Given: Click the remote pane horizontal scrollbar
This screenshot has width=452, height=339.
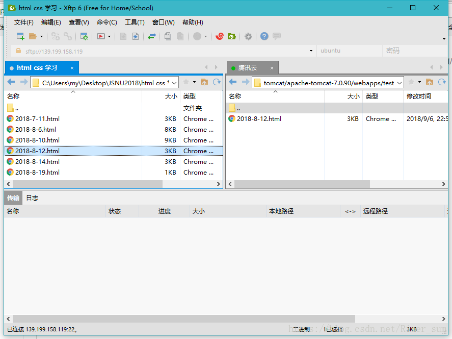Looking at the screenshot, I should click(302, 184).
